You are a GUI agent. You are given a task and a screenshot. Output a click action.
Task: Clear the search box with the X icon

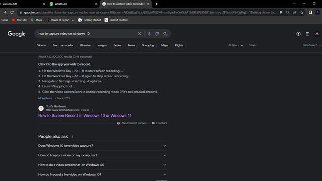[140, 34]
